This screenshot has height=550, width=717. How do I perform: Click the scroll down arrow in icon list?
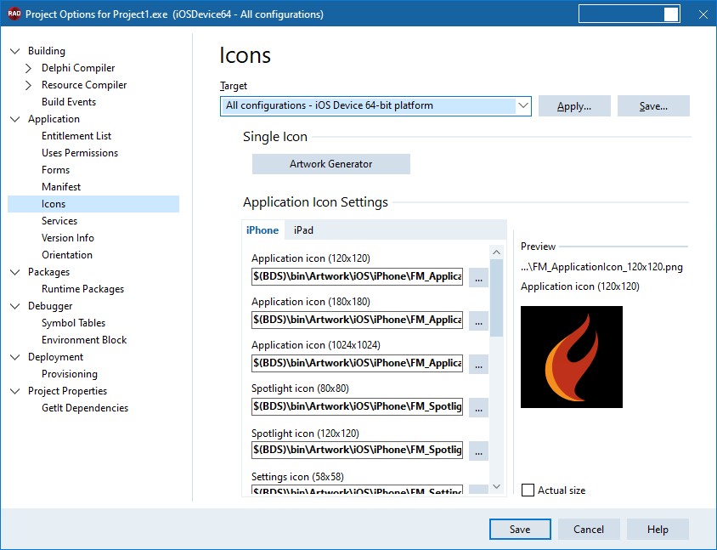point(497,486)
